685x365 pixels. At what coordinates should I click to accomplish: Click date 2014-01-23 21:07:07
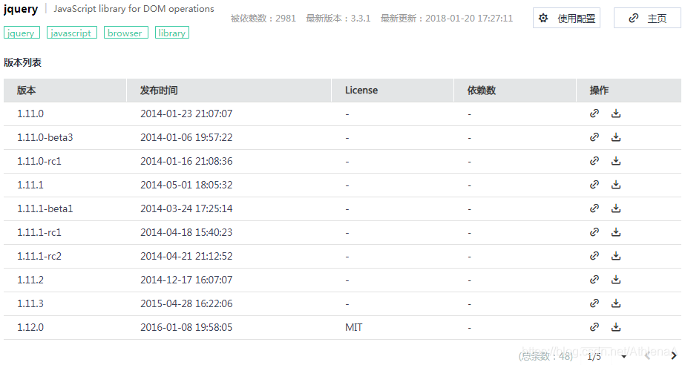coord(186,114)
